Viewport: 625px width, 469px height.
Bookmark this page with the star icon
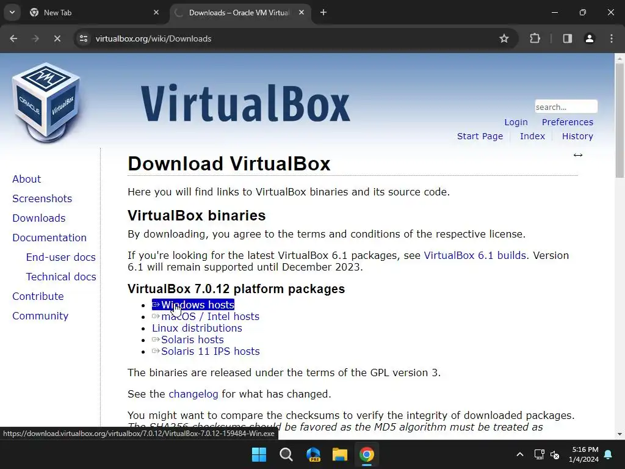pyautogui.click(x=504, y=38)
